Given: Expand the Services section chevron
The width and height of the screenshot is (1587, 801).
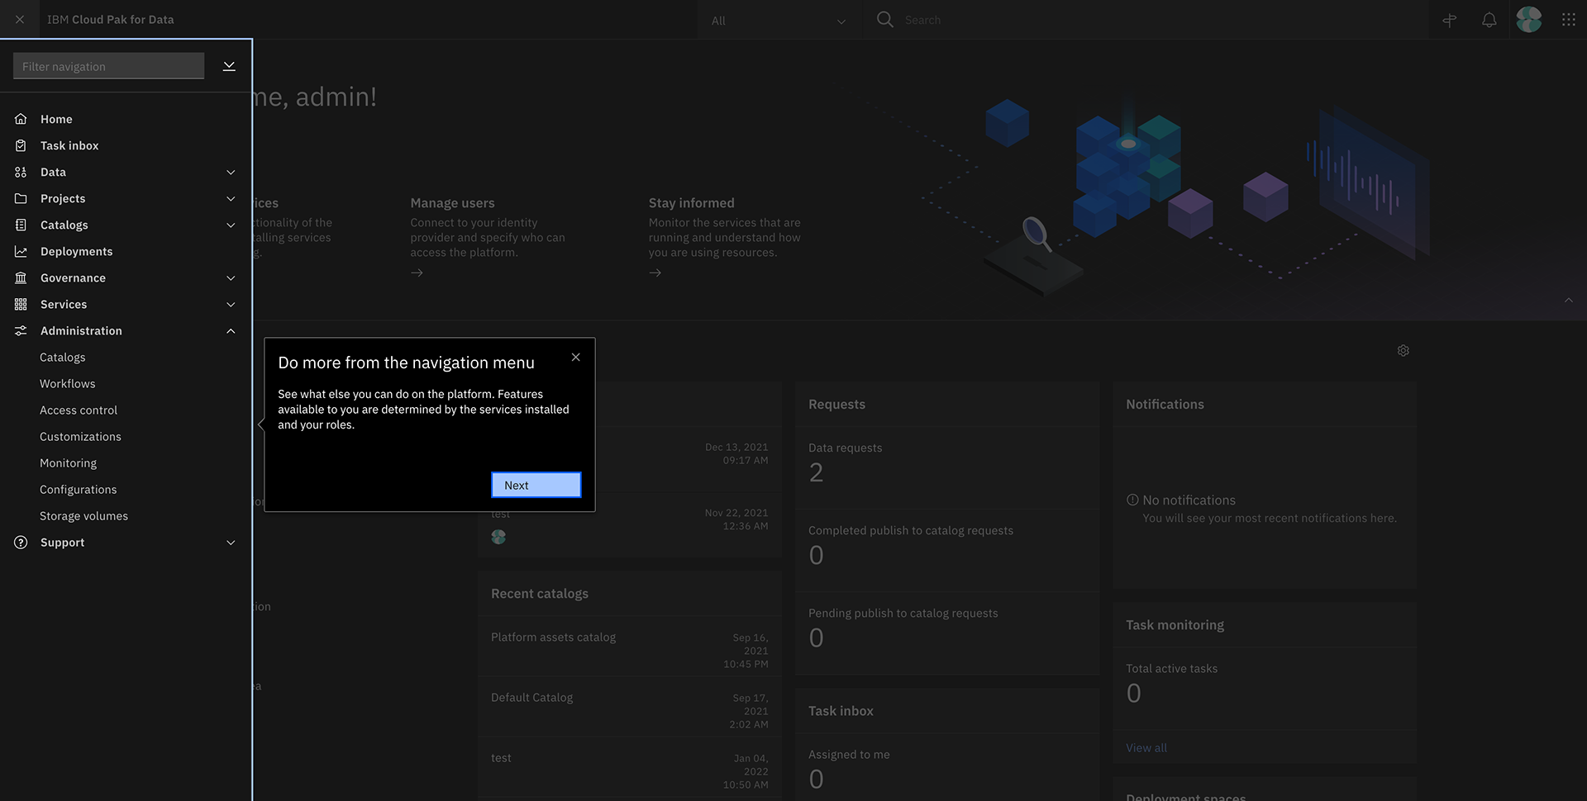Looking at the screenshot, I should pyautogui.click(x=231, y=304).
